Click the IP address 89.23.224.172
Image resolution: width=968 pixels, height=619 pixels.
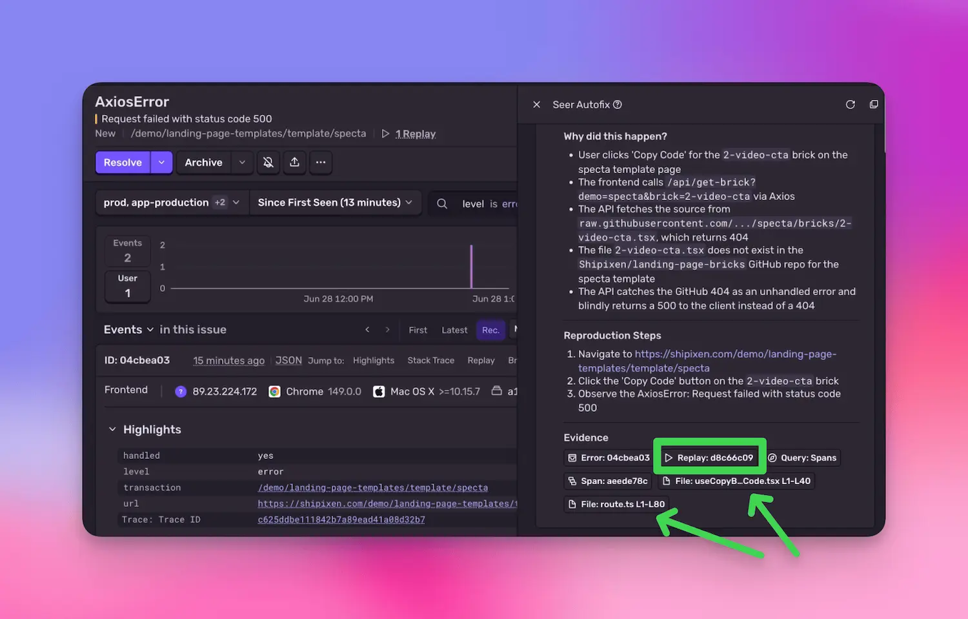pyautogui.click(x=225, y=391)
